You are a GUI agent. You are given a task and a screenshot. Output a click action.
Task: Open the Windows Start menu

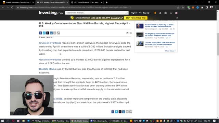click(2, 121)
